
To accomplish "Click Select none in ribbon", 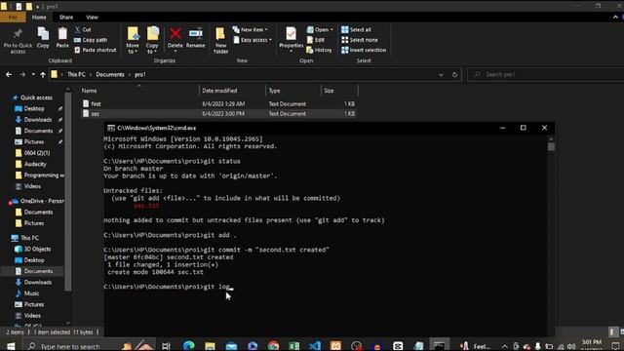I will click(x=360, y=40).
